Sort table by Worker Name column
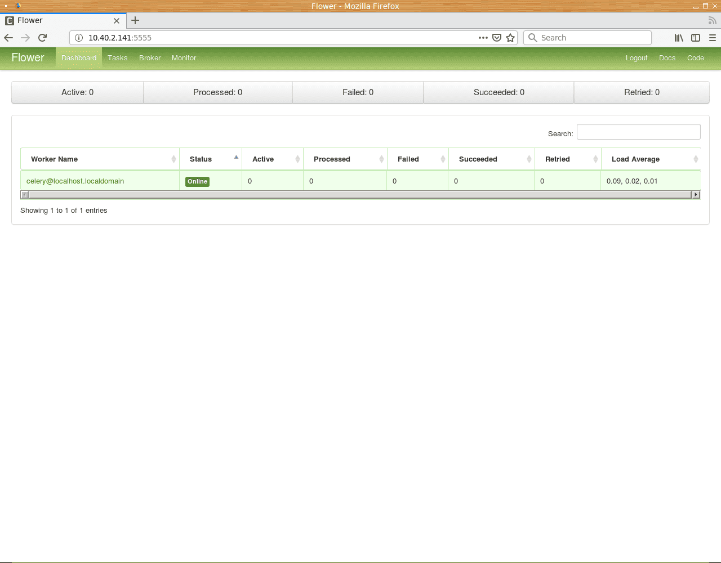 click(x=100, y=159)
